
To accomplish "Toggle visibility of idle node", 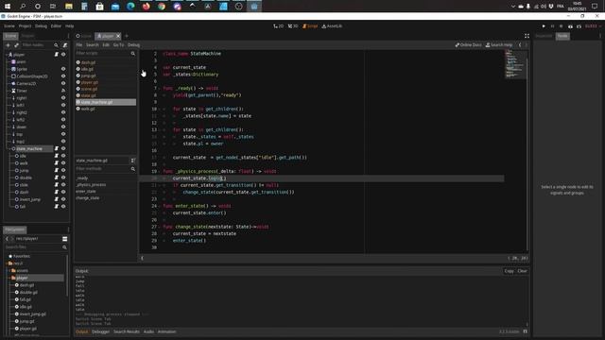I will 63,156.
